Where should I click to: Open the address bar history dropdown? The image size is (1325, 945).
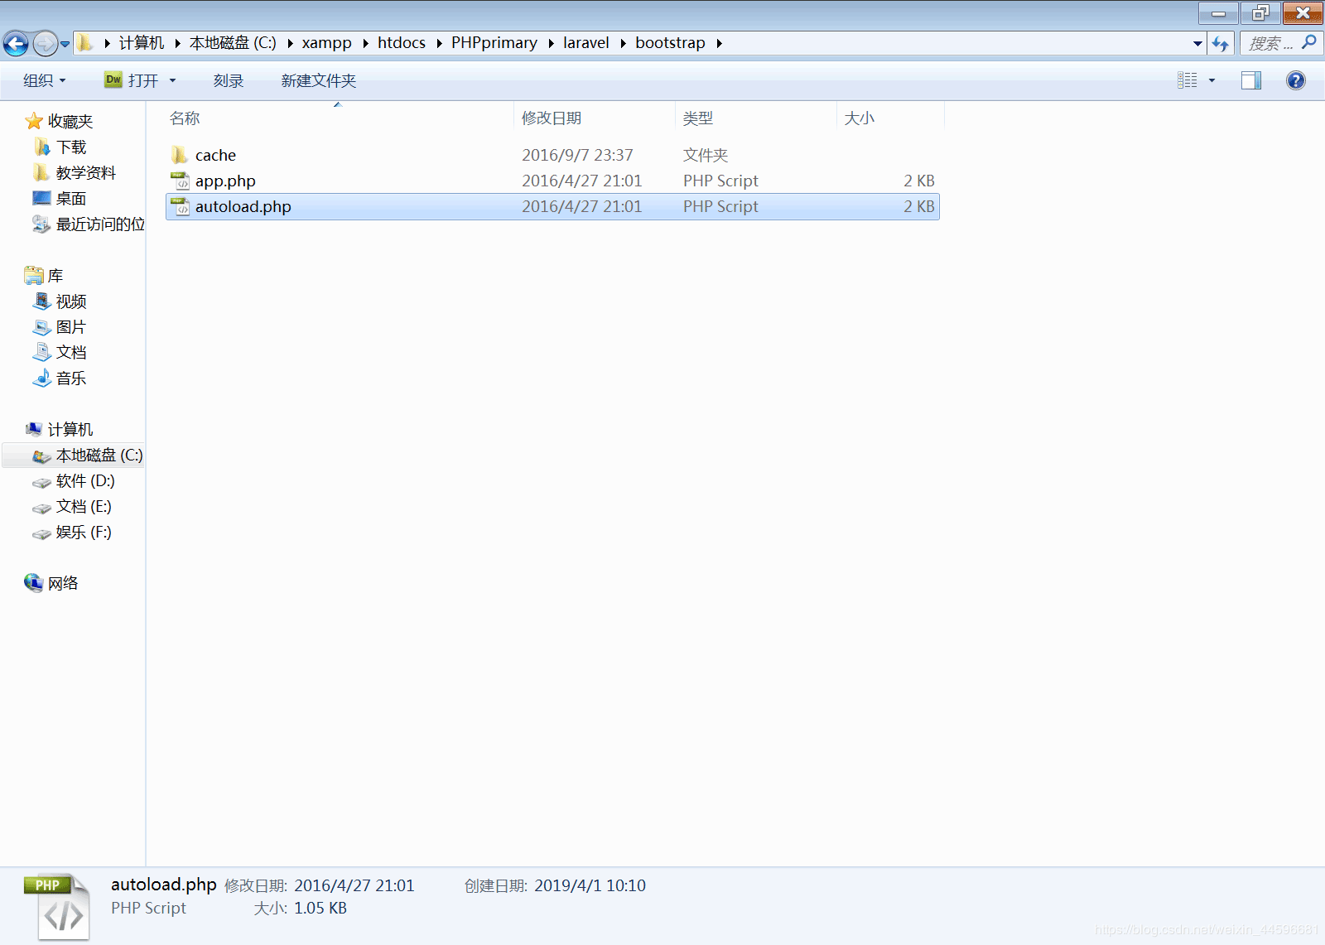[1197, 43]
